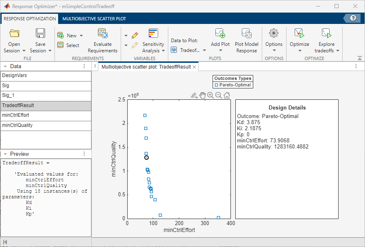
Task: Click the Select requirements button
Action: pyautogui.click(x=68, y=45)
